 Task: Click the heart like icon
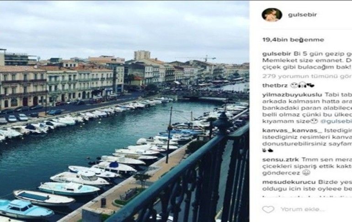tap(268, 209)
